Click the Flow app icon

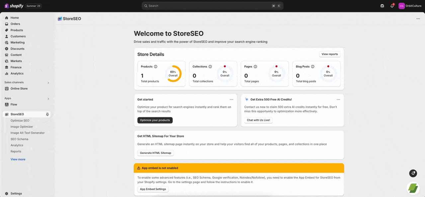(x=7, y=104)
